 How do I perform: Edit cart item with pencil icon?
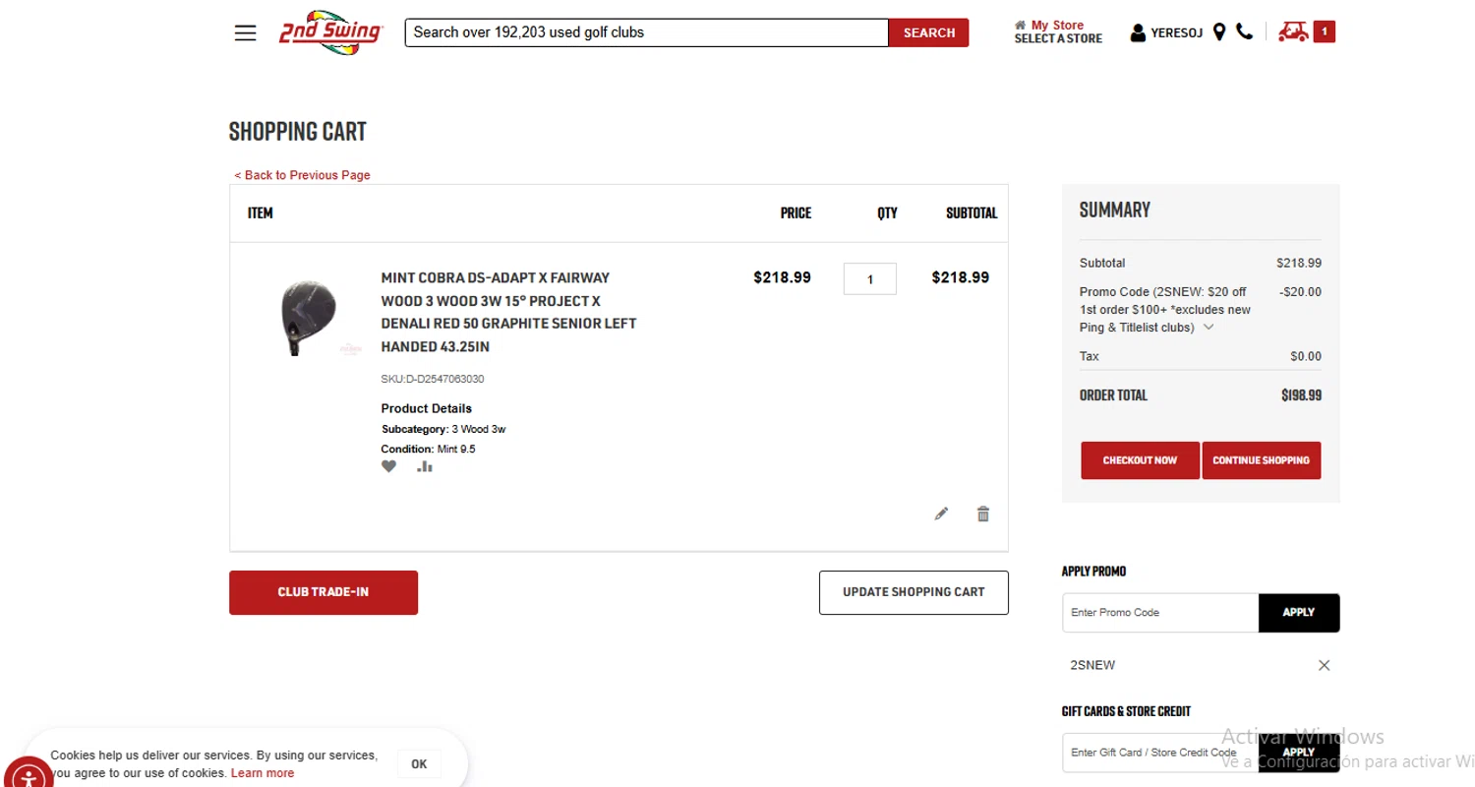coord(941,514)
